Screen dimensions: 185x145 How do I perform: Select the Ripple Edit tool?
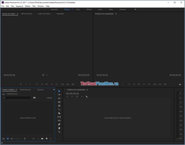click(x=59, y=102)
